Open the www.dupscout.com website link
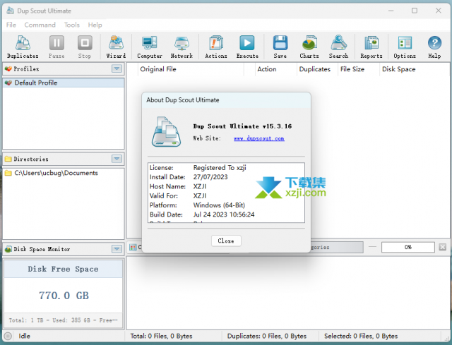Viewport: 452px width, 345px height. 259,138
